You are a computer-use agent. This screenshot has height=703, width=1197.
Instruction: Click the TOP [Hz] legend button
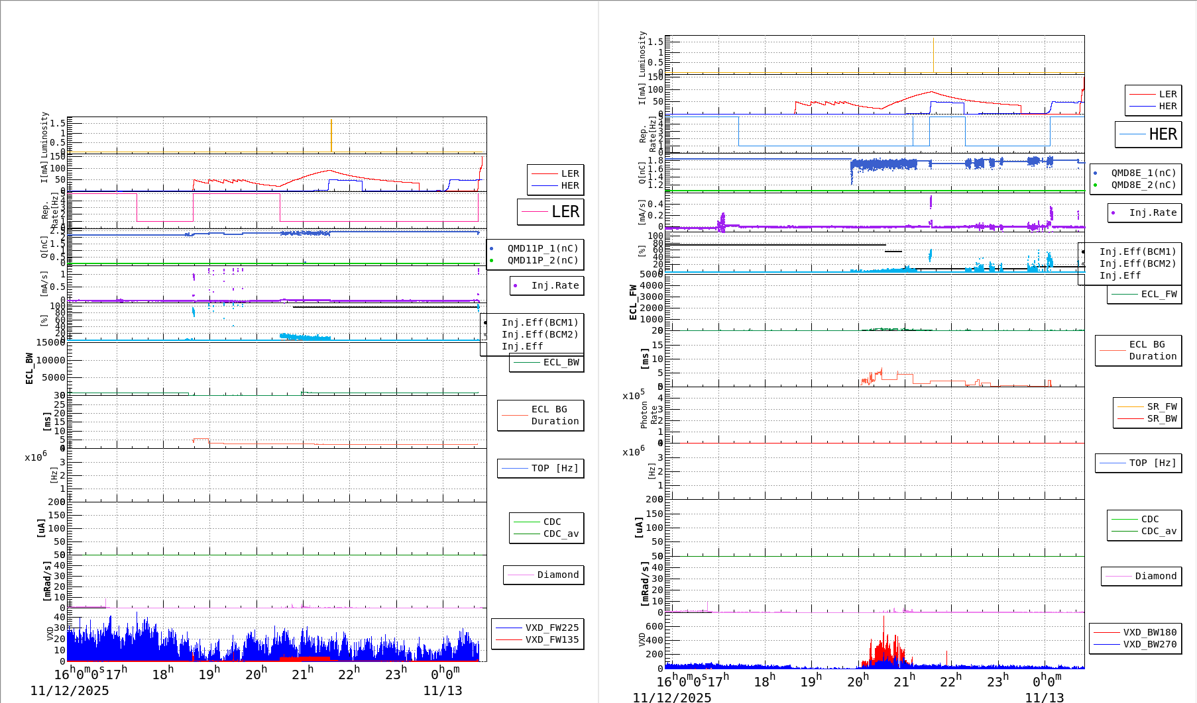click(540, 468)
